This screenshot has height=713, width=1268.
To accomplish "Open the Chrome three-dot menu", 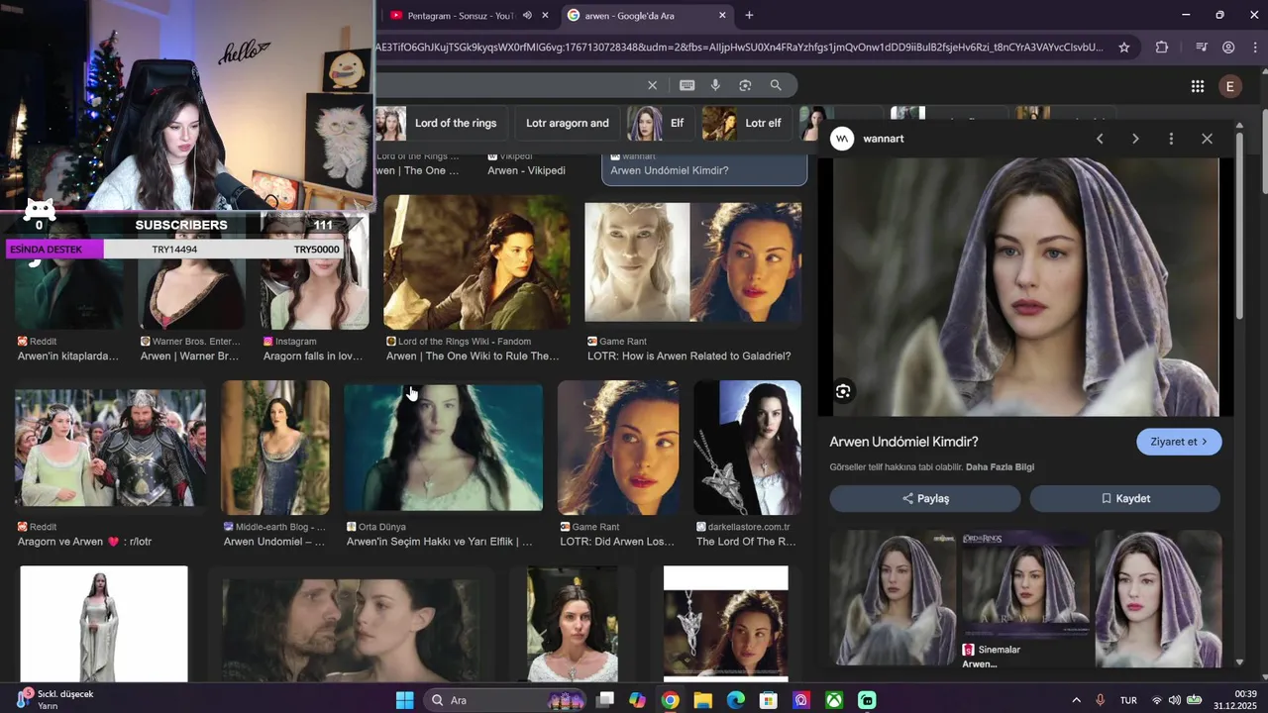I will point(1255,47).
